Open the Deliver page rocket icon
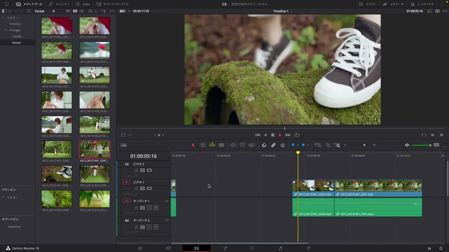 (308, 248)
